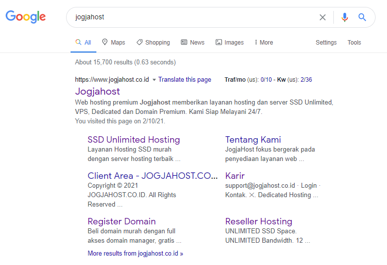Expand the dropdown arrow beside jogjahost.co.id URL

[154, 80]
